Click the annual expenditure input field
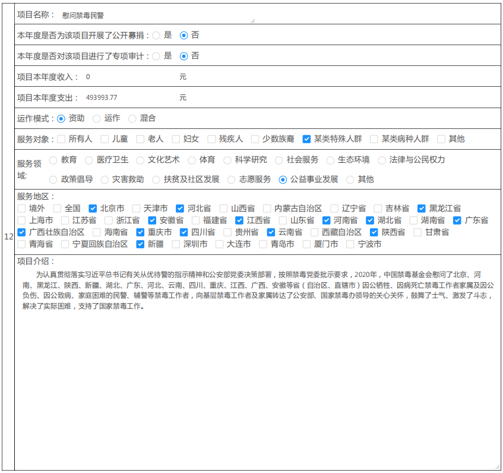503x473 pixels. 129,97
